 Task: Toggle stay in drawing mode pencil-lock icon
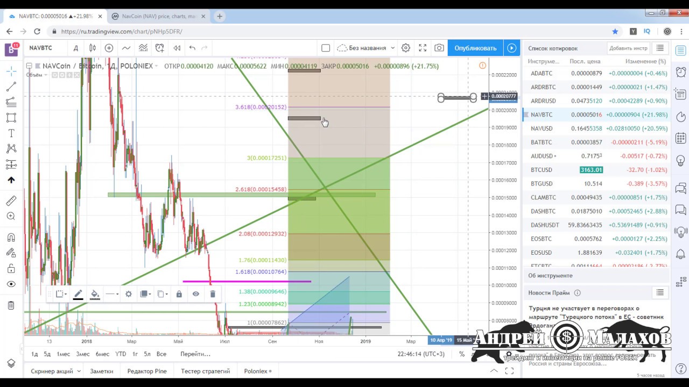(11, 253)
